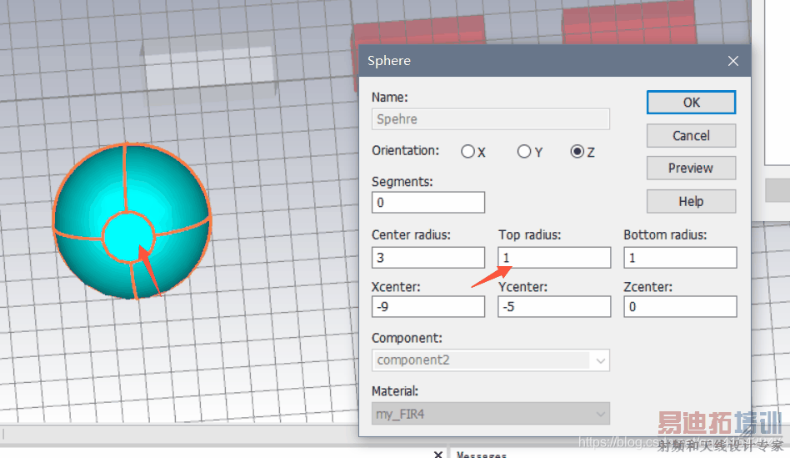Click the Preview button
790x458 pixels.
tap(691, 168)
